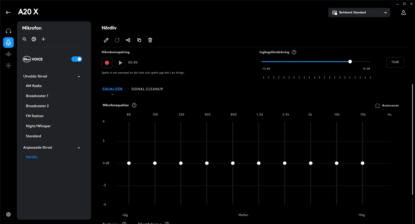
Task: Search presets with the magnifier icon
Action: tap(24, 39)
